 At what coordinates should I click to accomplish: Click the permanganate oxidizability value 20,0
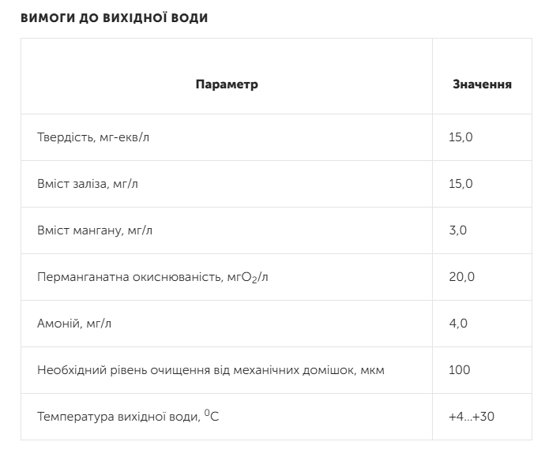pos(461,277)
